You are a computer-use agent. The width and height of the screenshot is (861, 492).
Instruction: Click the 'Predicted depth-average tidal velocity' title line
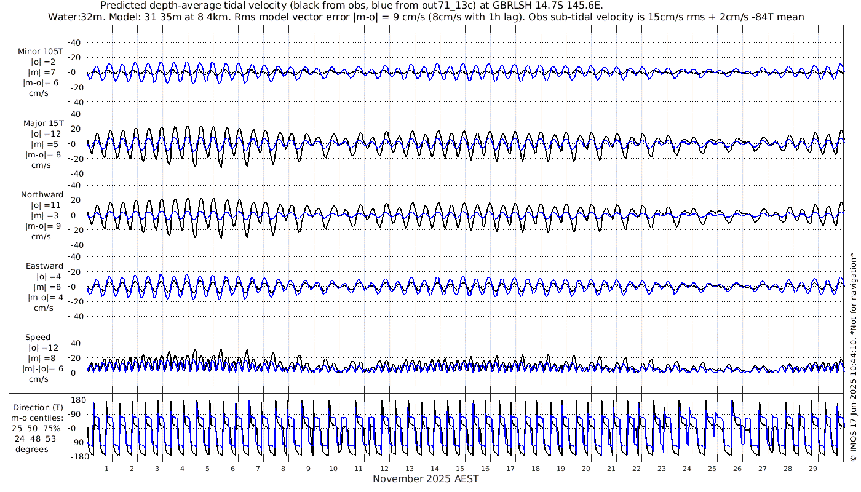[x=351, y=6]
